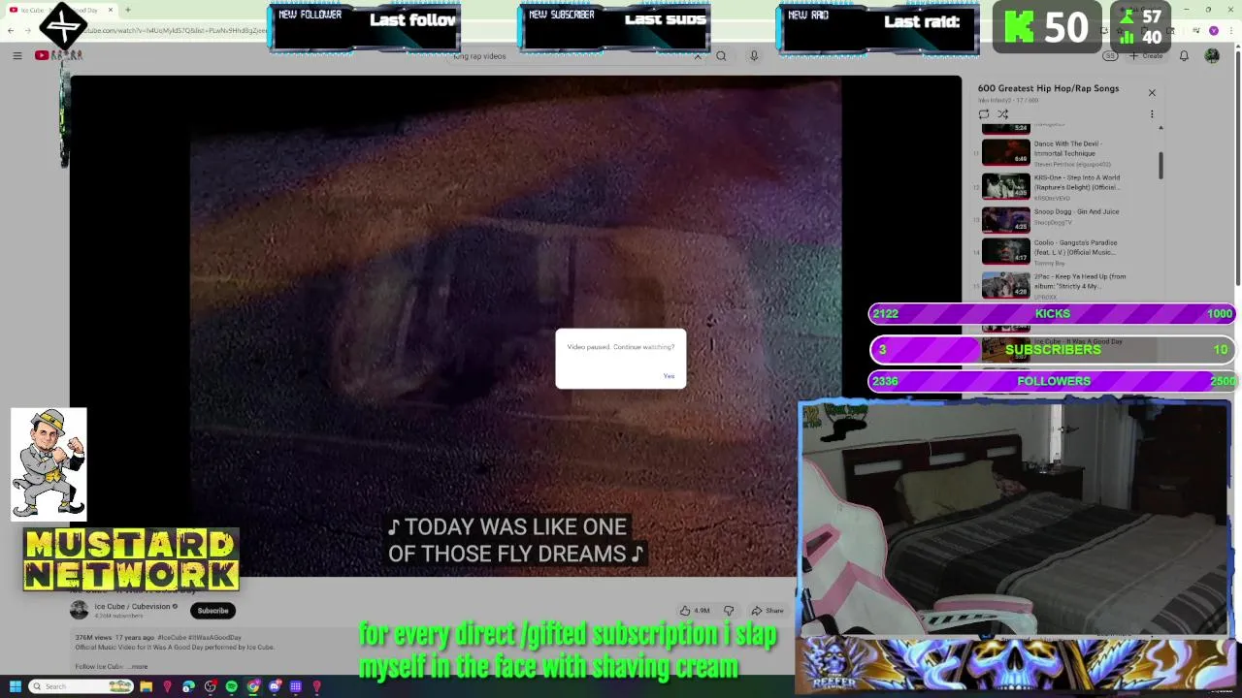Open a new browser tab with plus

127,10
